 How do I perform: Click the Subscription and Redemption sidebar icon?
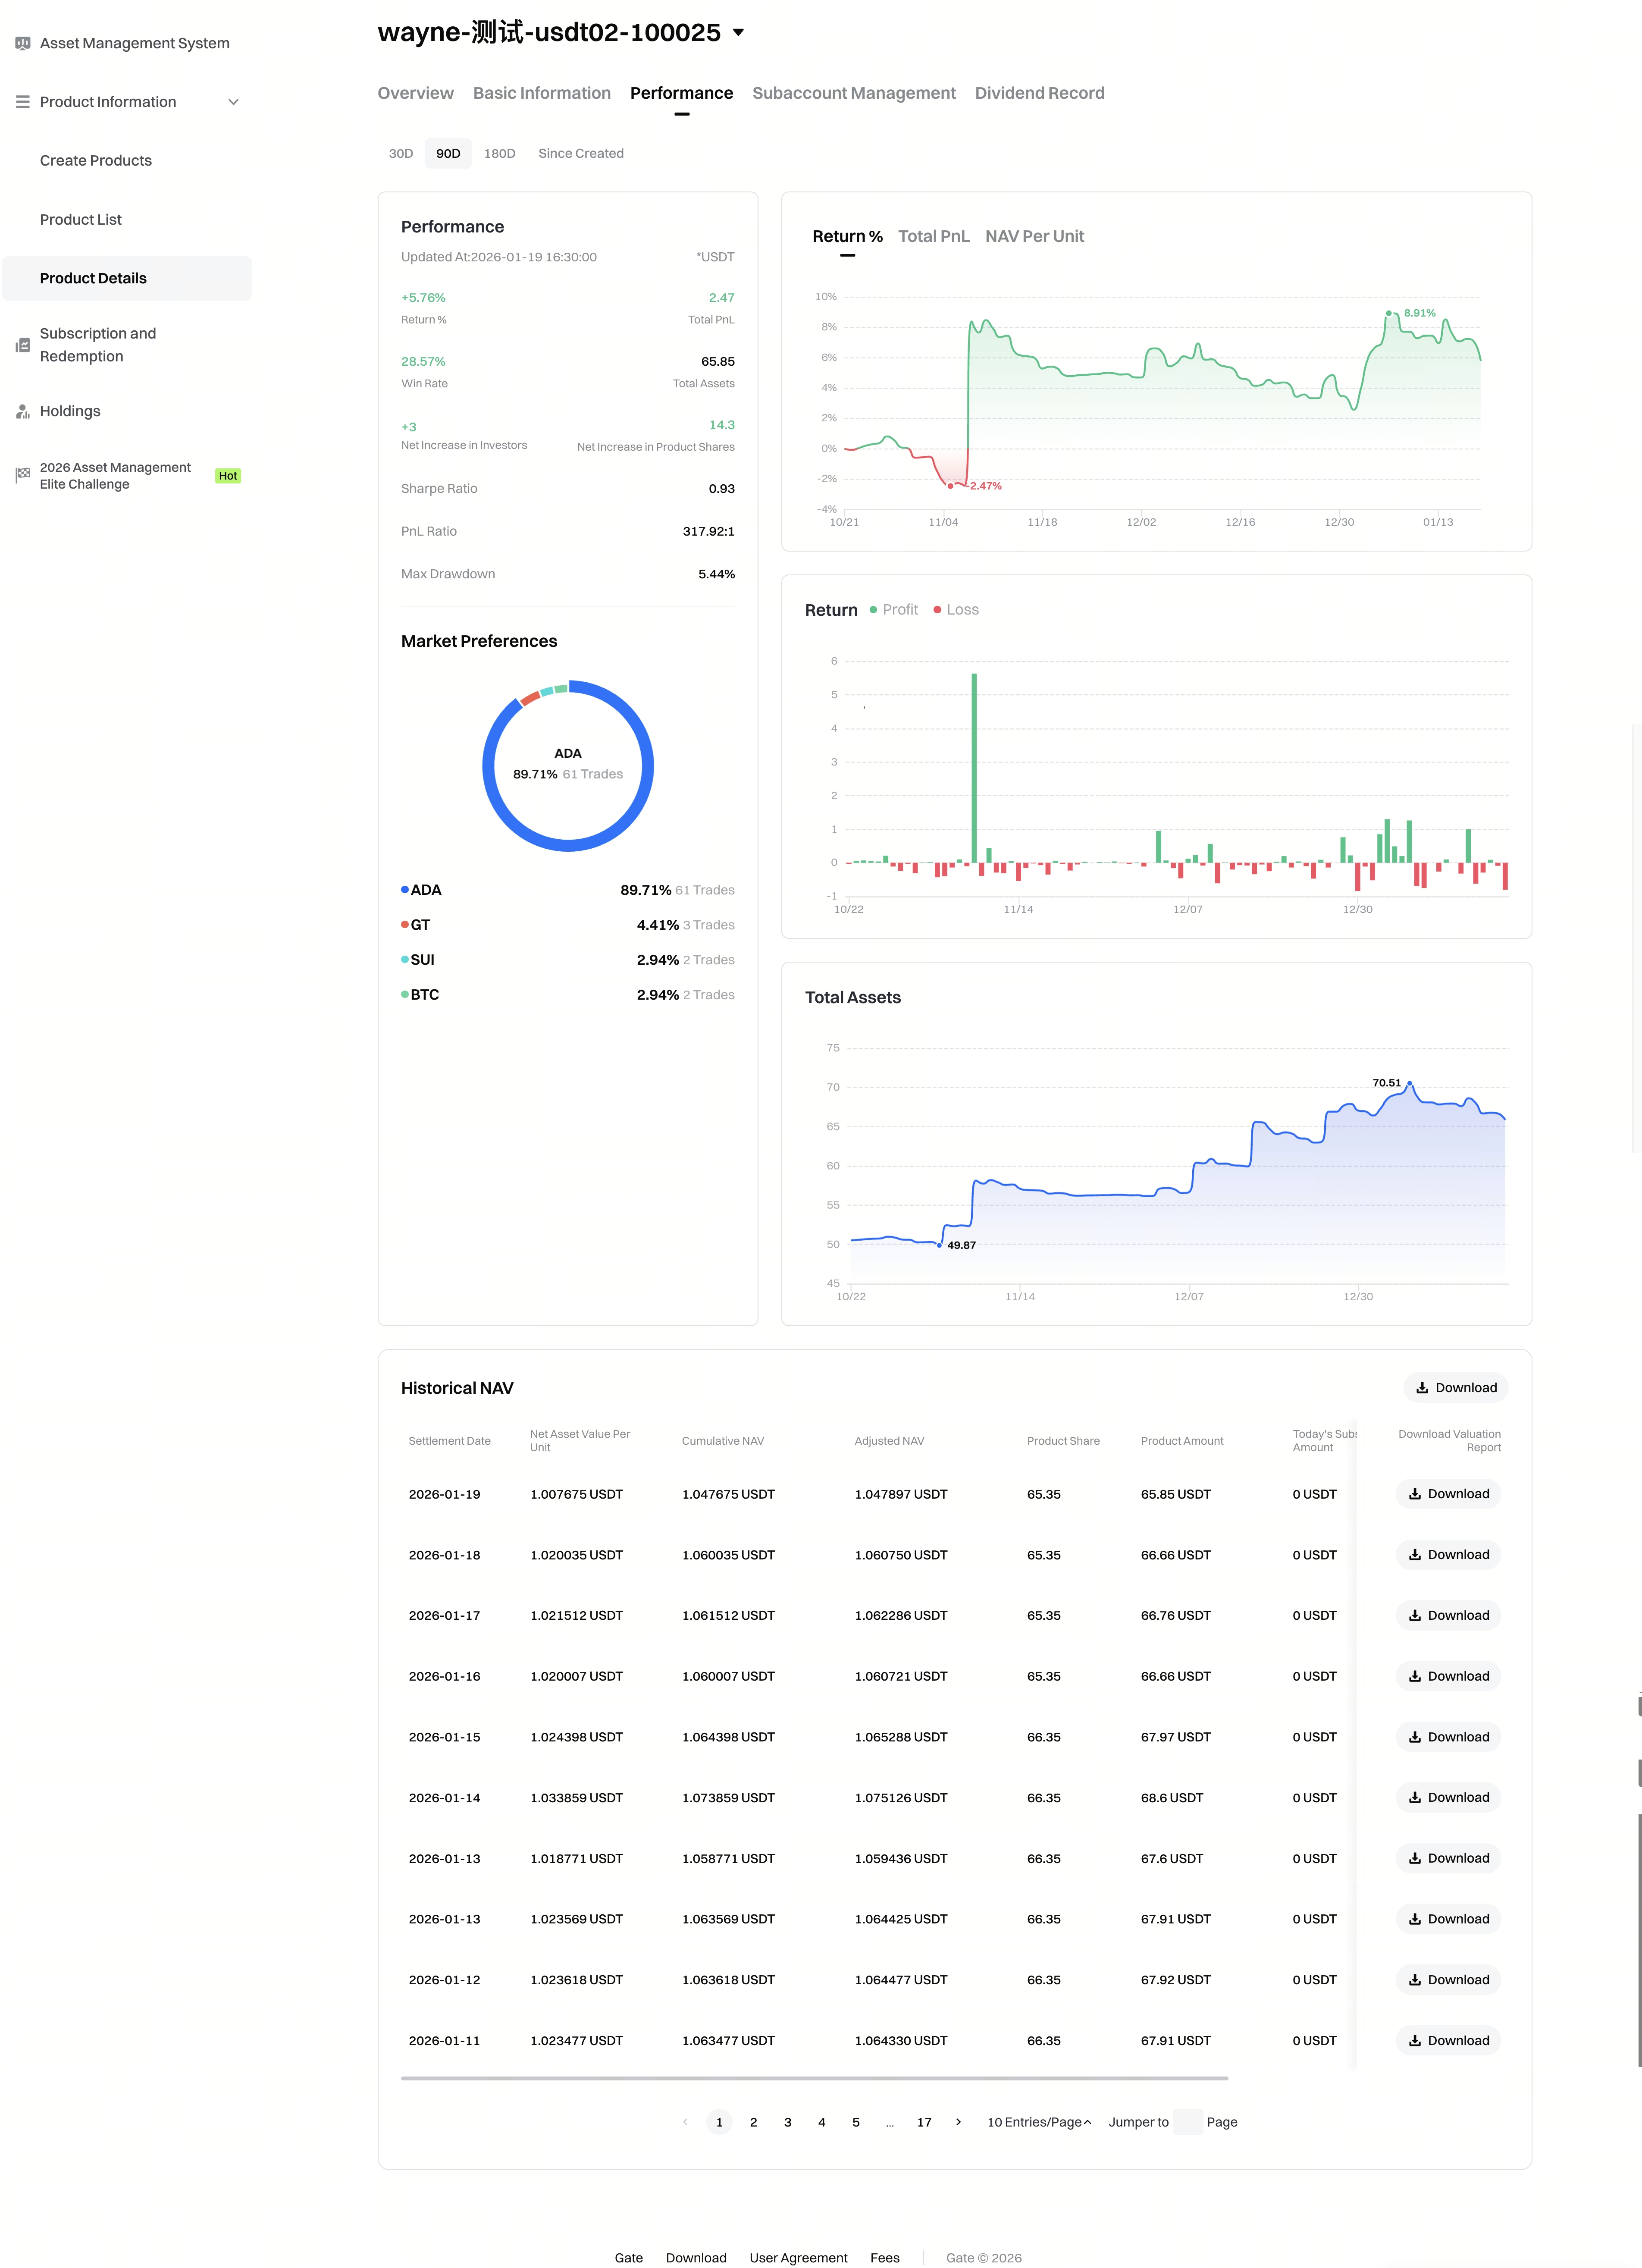(x=22, y=345)
